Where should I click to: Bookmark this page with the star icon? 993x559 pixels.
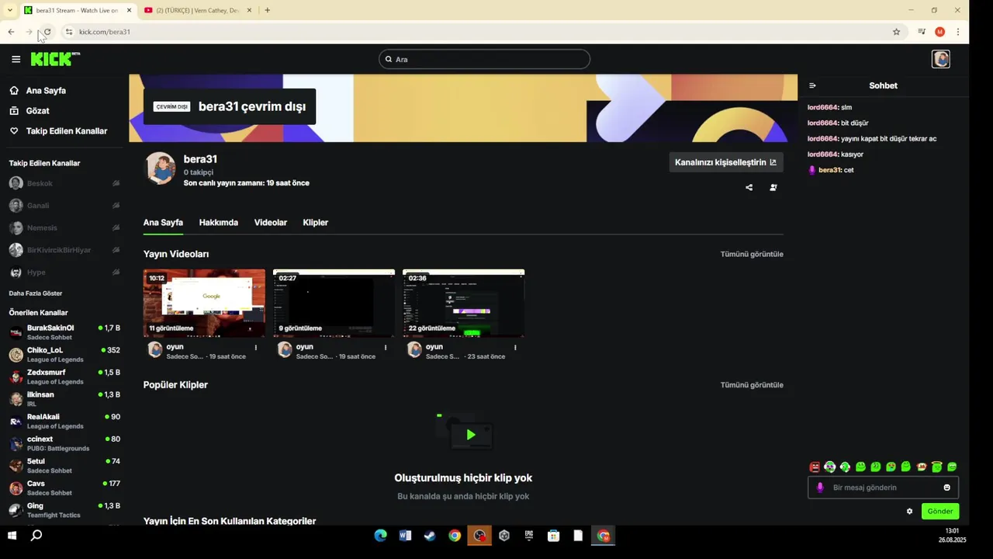coord(896,32)
